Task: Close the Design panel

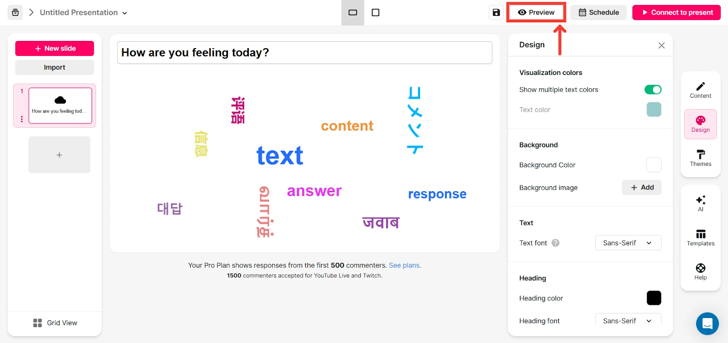Action: click(662, 45)
